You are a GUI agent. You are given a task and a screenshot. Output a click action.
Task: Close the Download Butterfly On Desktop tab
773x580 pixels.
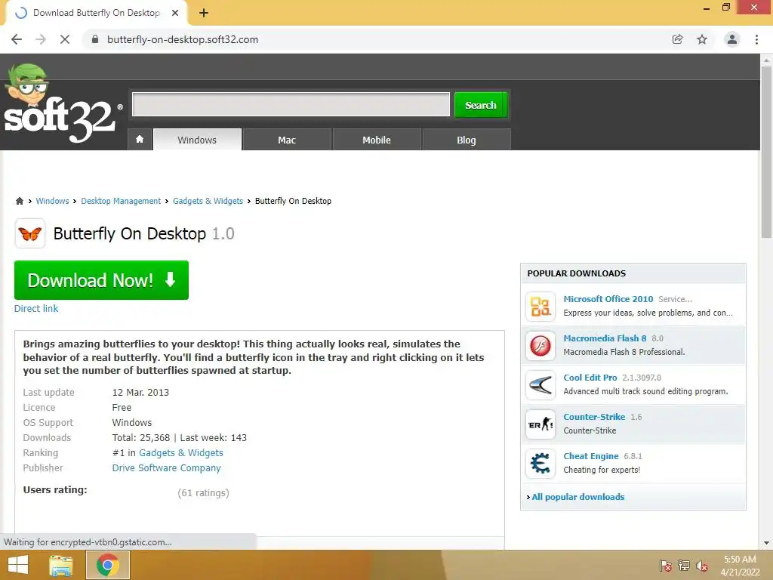coord(175,14)
